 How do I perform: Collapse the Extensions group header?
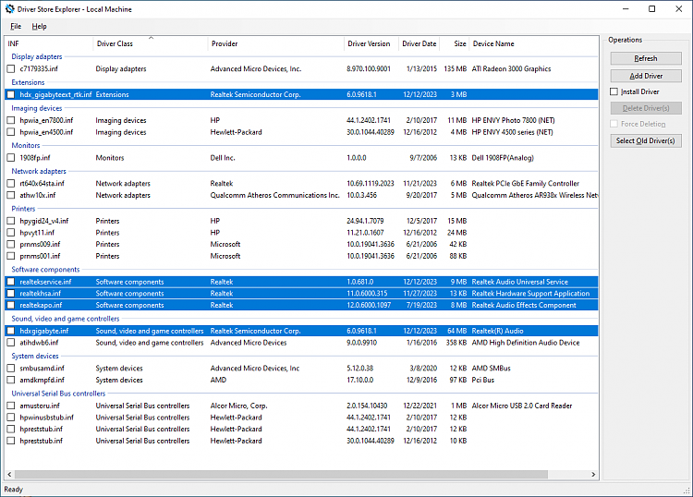click(x=28, y=82)
